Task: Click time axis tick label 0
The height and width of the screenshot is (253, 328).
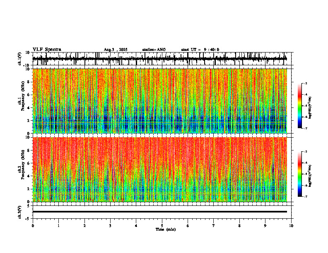Action: pyautogui.click(x=33, y=226)
